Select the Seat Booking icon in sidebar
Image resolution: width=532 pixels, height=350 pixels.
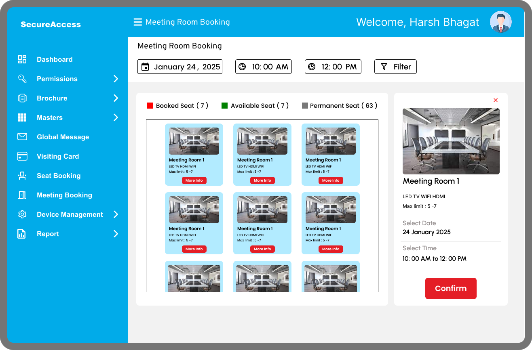[x=22, y=176]
